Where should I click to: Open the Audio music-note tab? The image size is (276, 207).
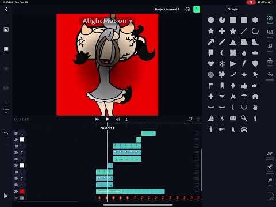coord(270,48)
